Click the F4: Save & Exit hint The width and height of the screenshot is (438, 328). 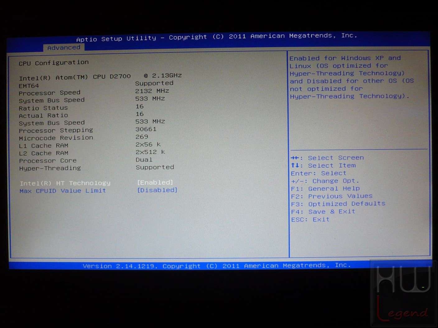click(x=323, y=212)
